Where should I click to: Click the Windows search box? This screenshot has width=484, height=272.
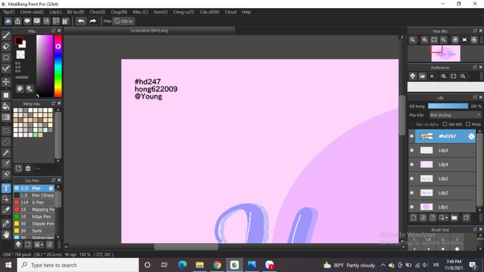[78, 265]
